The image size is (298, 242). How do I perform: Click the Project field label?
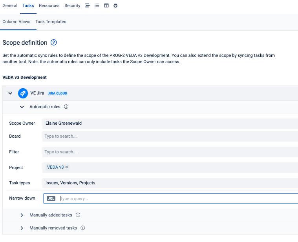[16, 167]
